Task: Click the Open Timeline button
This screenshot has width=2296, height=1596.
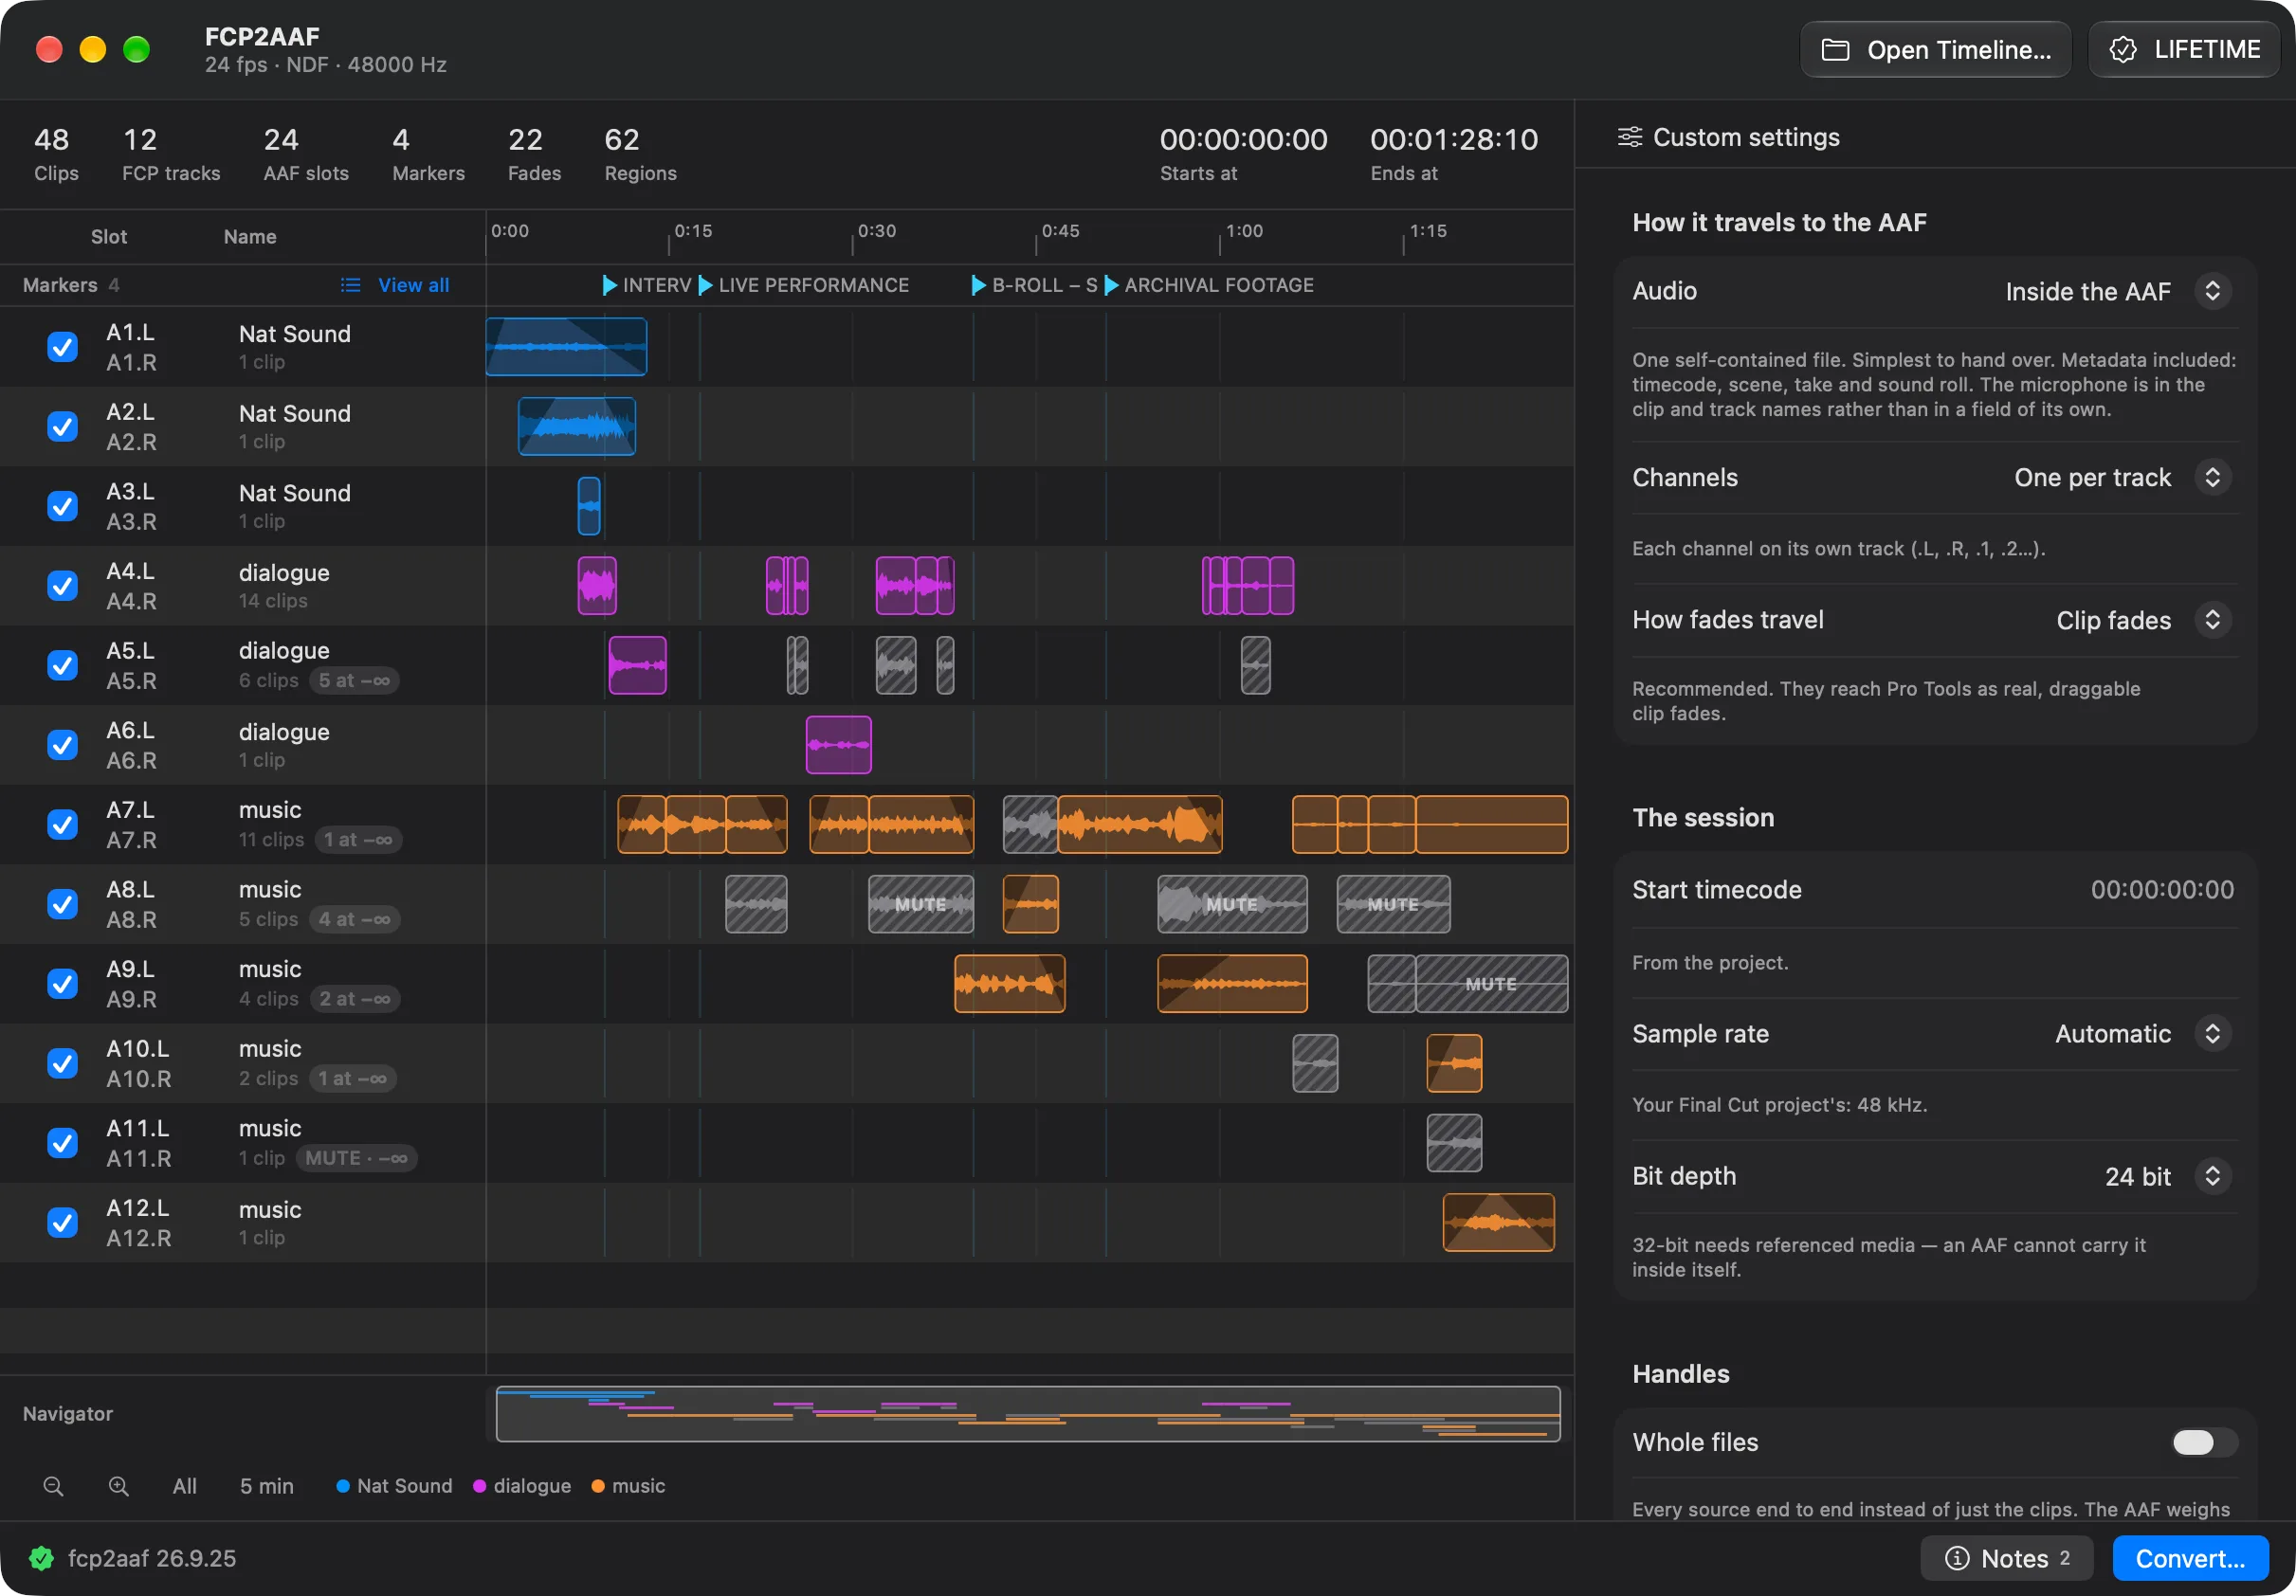Action: tap(1936, 50)
